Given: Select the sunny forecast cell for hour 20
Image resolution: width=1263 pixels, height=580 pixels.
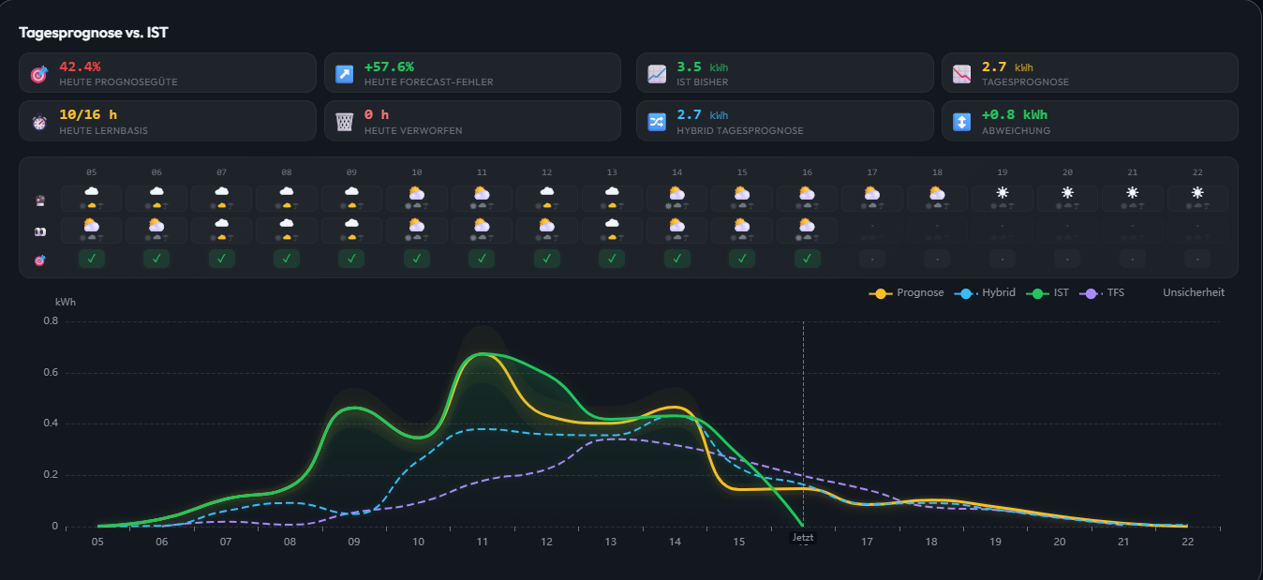Looking at the screenshot, I should point(1067,198).
